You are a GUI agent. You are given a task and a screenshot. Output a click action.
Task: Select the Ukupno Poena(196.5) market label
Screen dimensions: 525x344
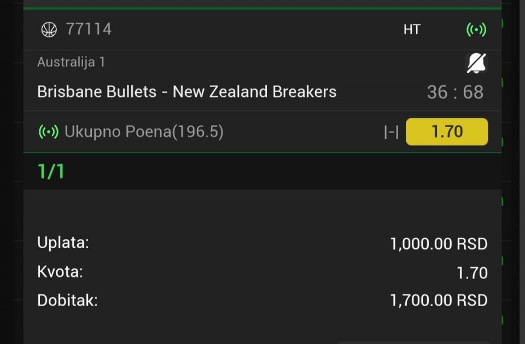point(144,132)
